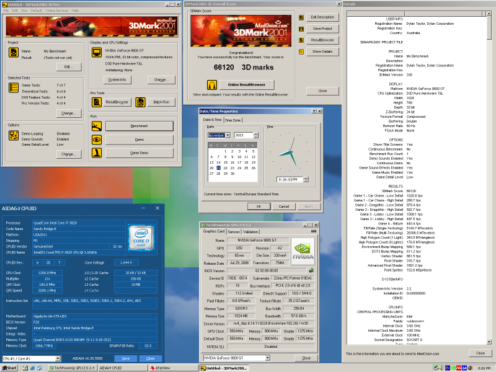The image size is (496, 372).
Task: Click the Save Project button
Action: [x=322, y=29]
